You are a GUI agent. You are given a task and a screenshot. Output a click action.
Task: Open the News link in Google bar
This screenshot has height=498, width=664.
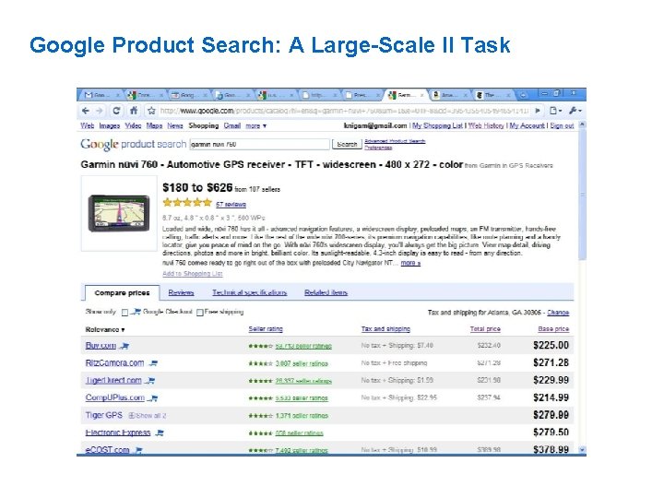[x=175, y=125]
